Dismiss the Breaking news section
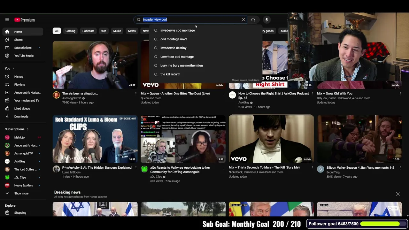The image size is (409, 230). tap(398, 194)
